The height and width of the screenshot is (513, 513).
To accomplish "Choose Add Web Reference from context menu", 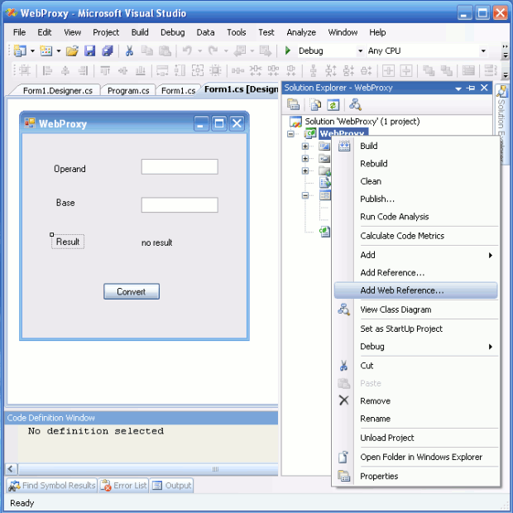I will coord(401,290).
